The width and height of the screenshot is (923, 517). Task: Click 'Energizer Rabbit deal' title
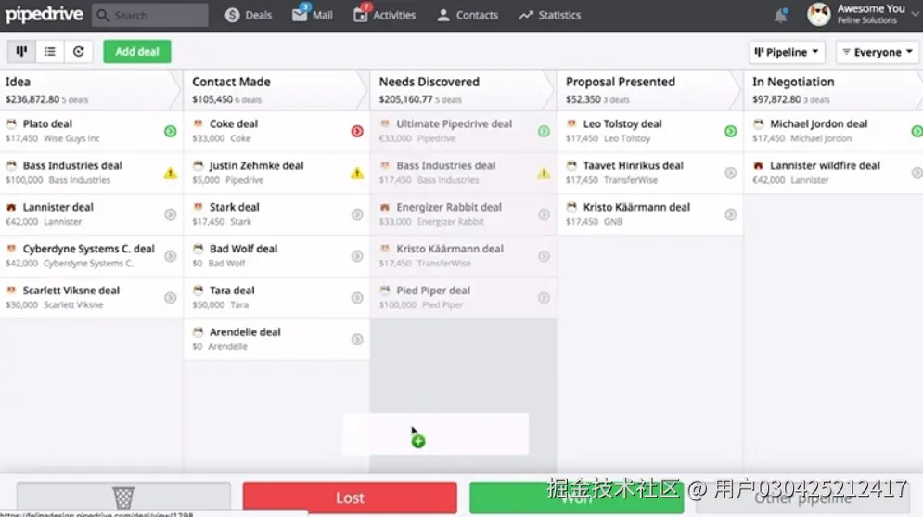(x=449, y=207)
